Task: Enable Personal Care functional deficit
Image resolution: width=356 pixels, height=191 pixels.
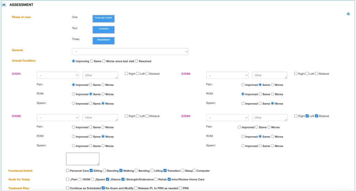Action: pos(68,171)
